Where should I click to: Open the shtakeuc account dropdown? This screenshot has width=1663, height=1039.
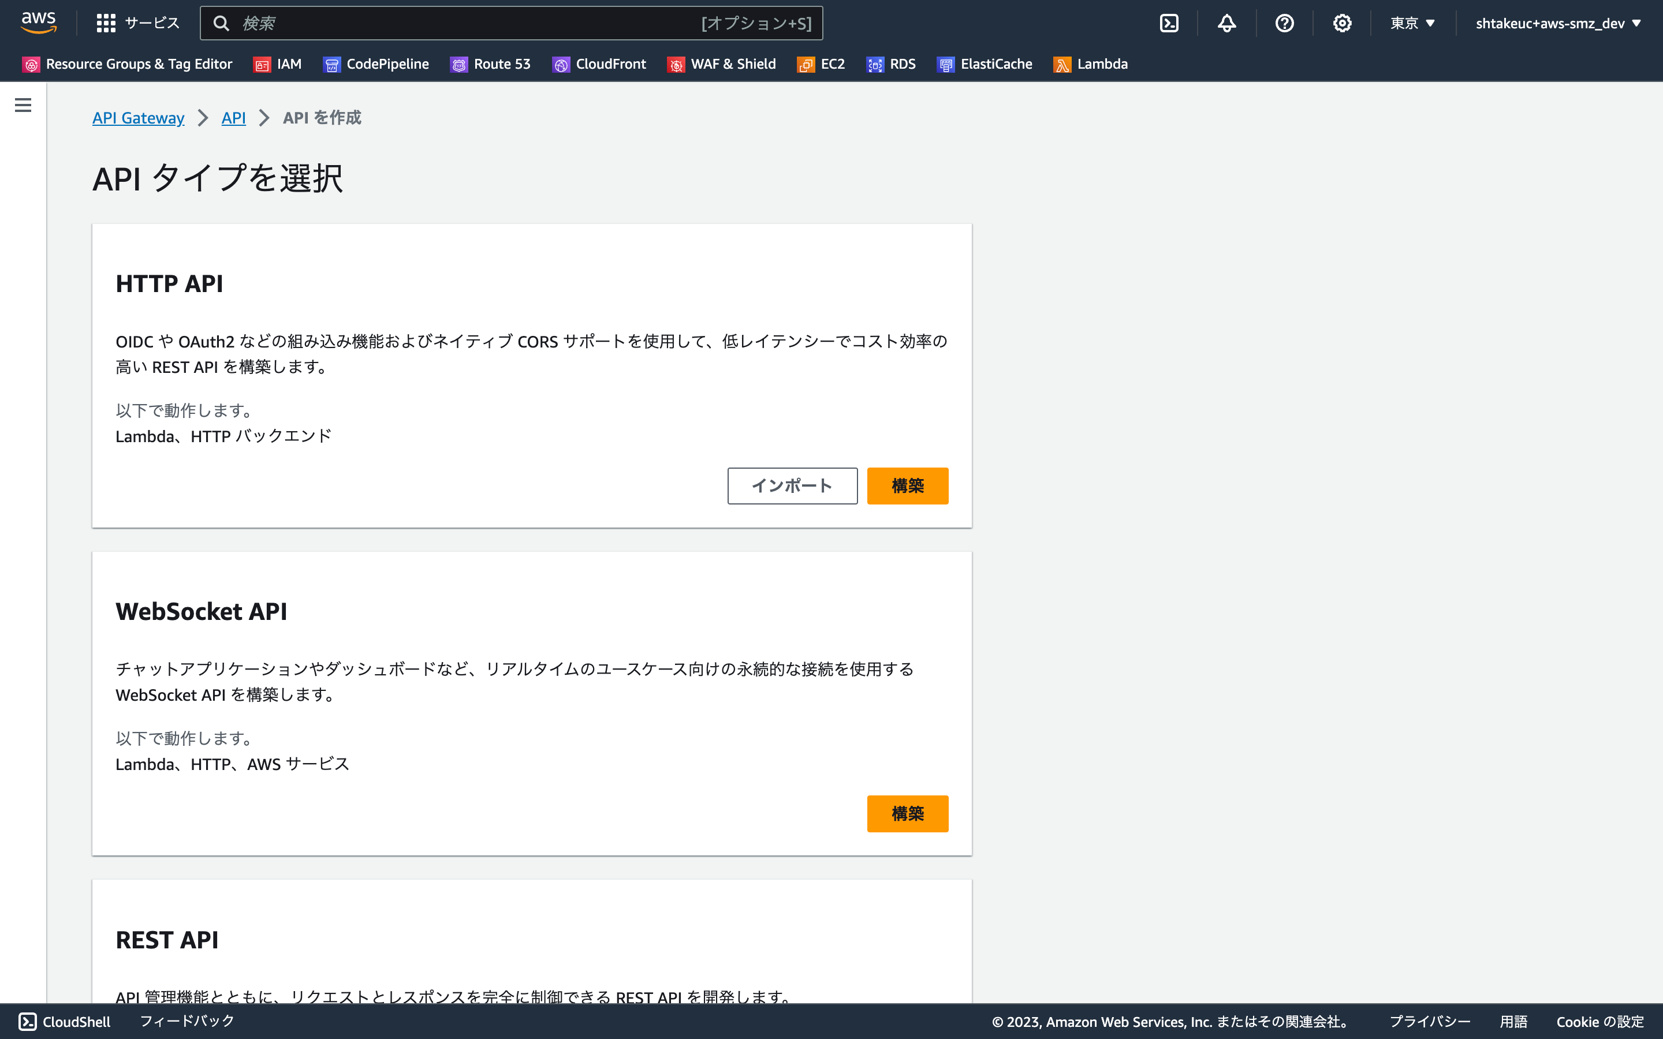pyautogui.click(x=1557, y=23)
